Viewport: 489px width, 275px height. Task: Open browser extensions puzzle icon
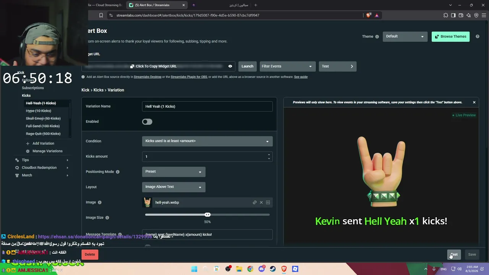pyautogui.click(x=446, y=15)
